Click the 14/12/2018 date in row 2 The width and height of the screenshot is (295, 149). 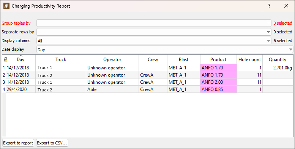click(x=21, y=75)
